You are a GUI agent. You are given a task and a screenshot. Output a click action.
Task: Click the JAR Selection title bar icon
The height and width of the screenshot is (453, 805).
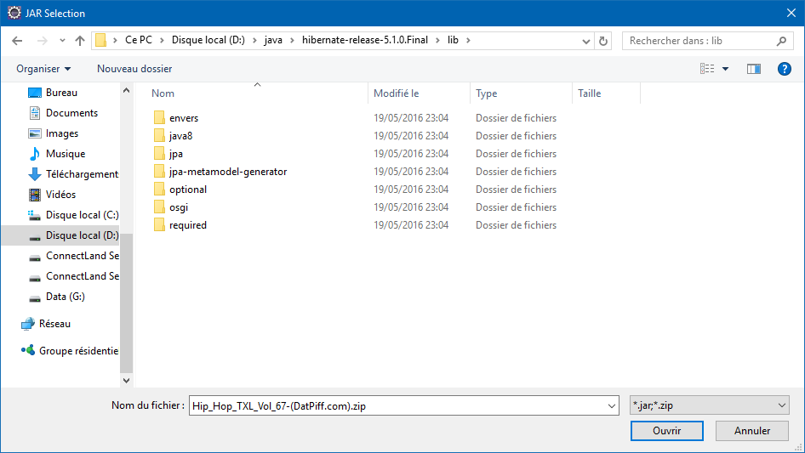click(14, 13)
